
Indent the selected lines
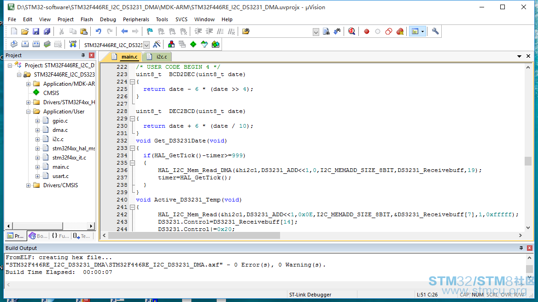[198, 31]
